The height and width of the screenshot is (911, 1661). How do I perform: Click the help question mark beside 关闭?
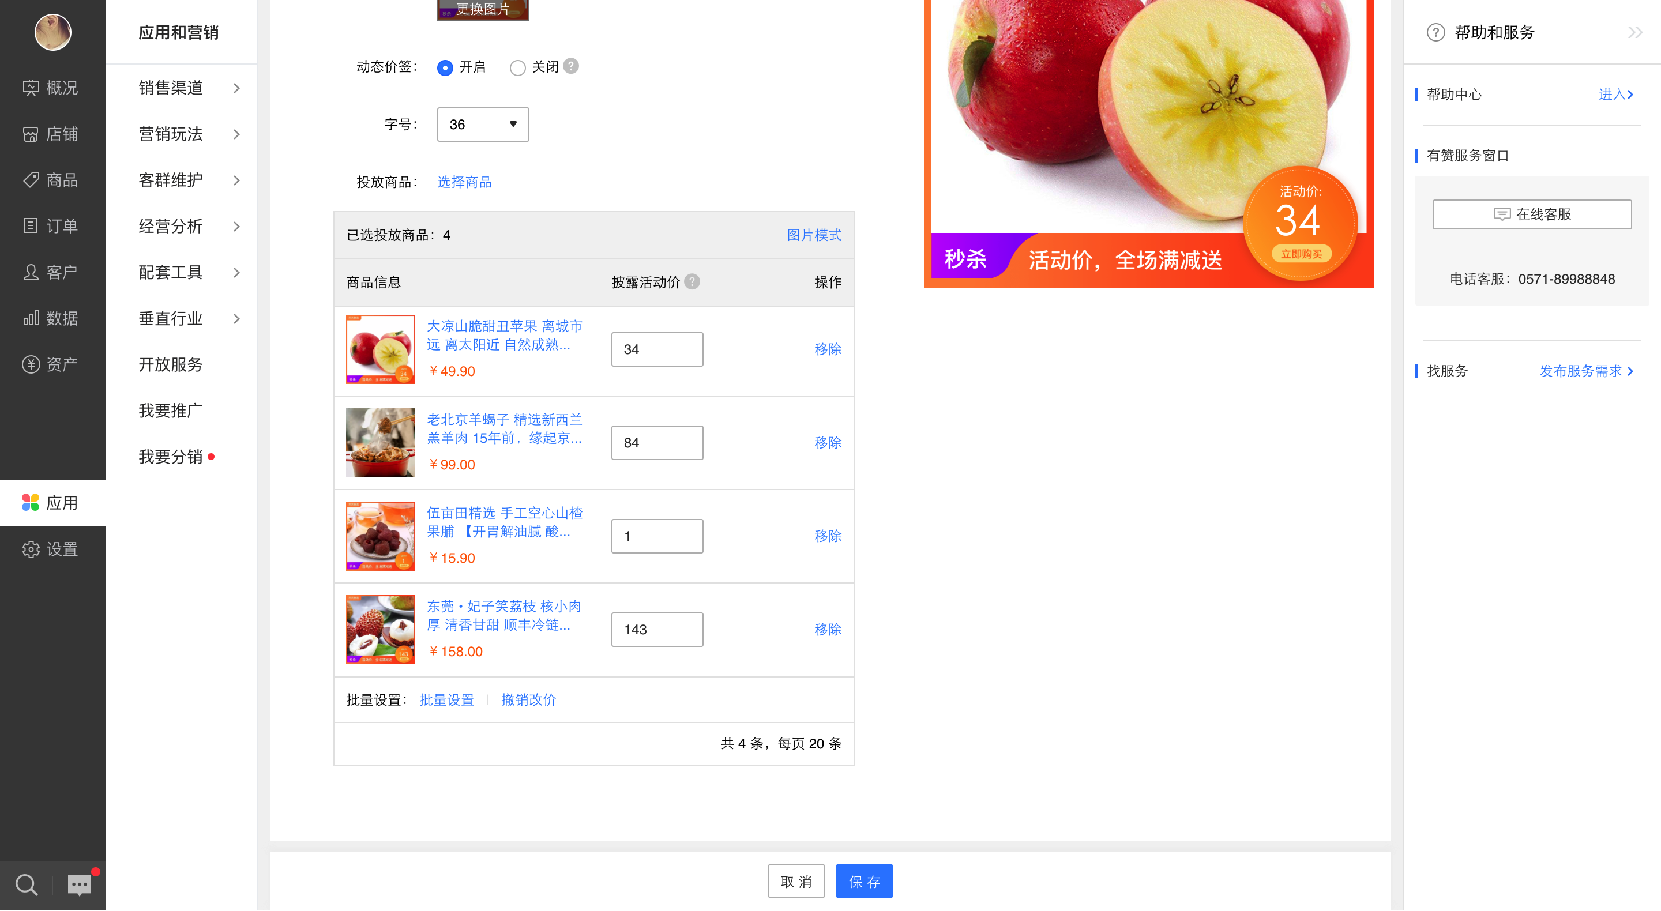tap(572, 66)
